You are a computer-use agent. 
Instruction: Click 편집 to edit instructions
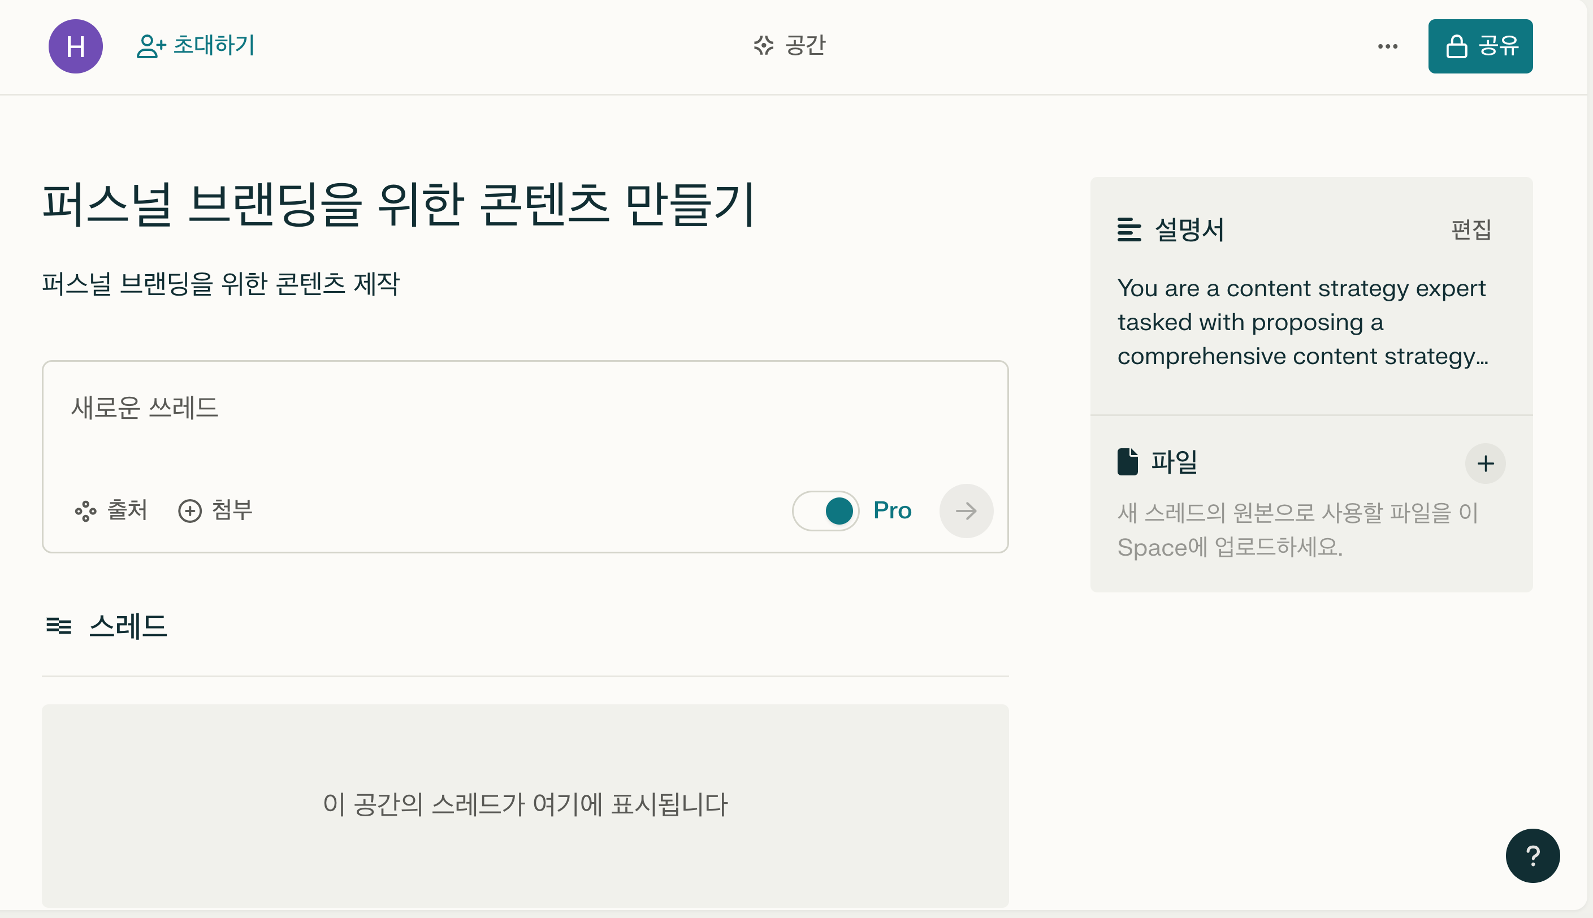(1471, 229)
